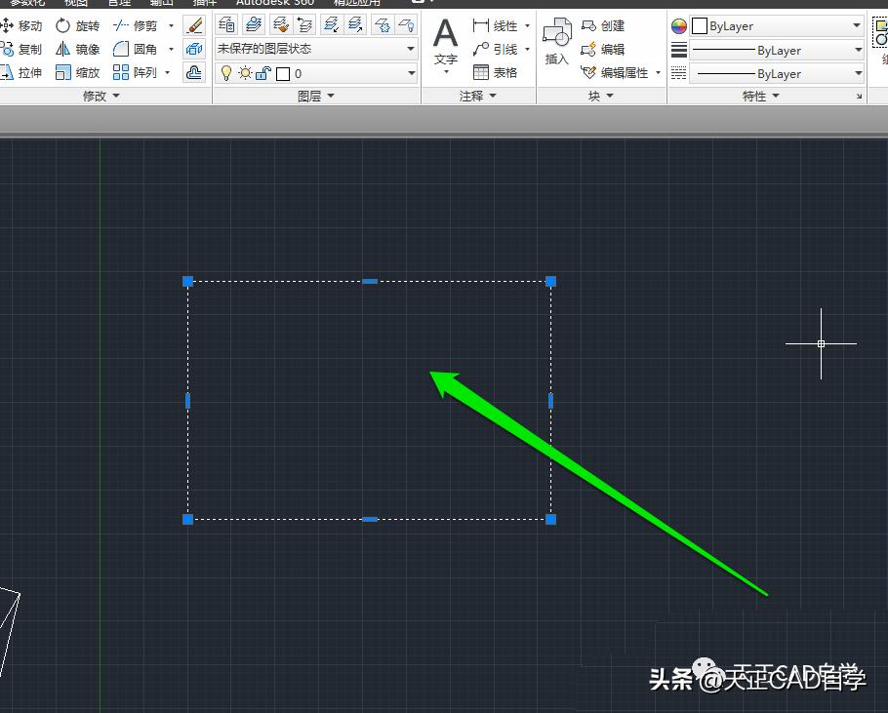Expand the Block (块) panel

[600, 97]
